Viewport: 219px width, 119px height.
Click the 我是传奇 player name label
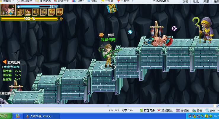pos(108,40)
